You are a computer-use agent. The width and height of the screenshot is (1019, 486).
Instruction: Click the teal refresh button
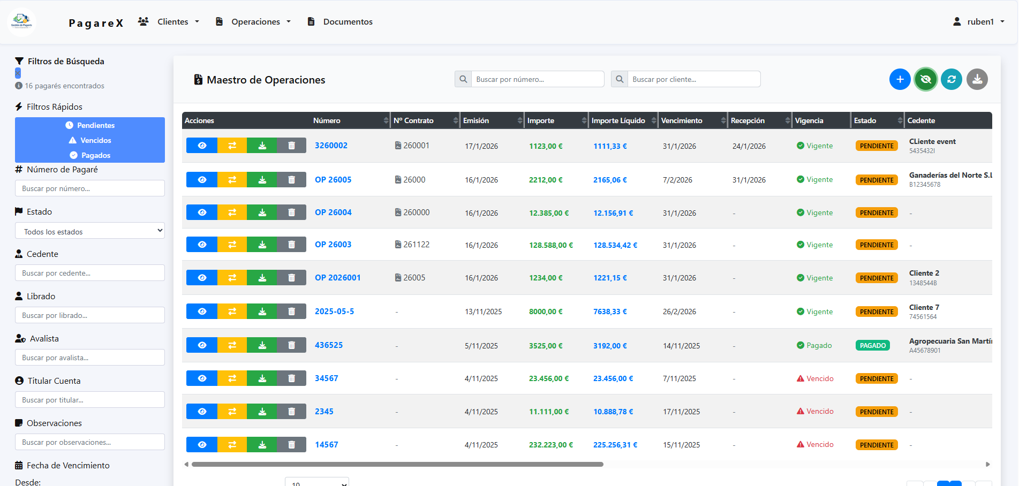pos(951,80)
